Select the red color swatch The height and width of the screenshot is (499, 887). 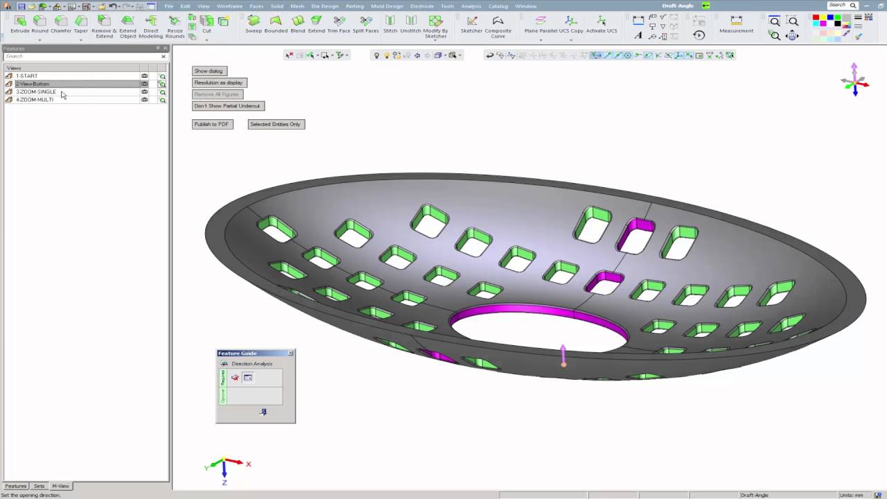(x=816, y=18)
